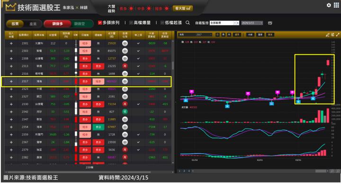Select the chart pencil drawing tool

(x=328, y=35)
